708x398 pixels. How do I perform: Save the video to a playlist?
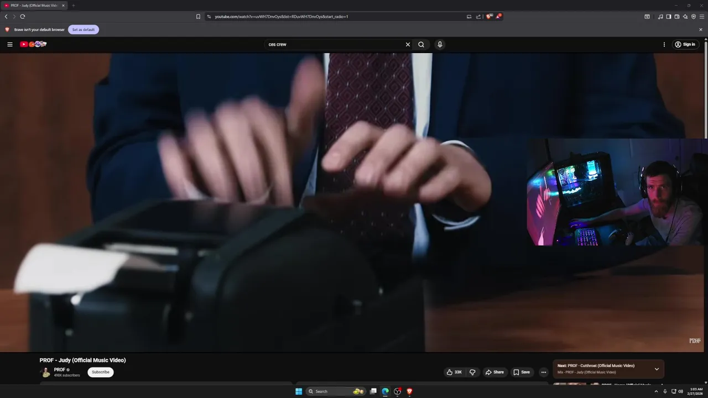coord(522,372)
